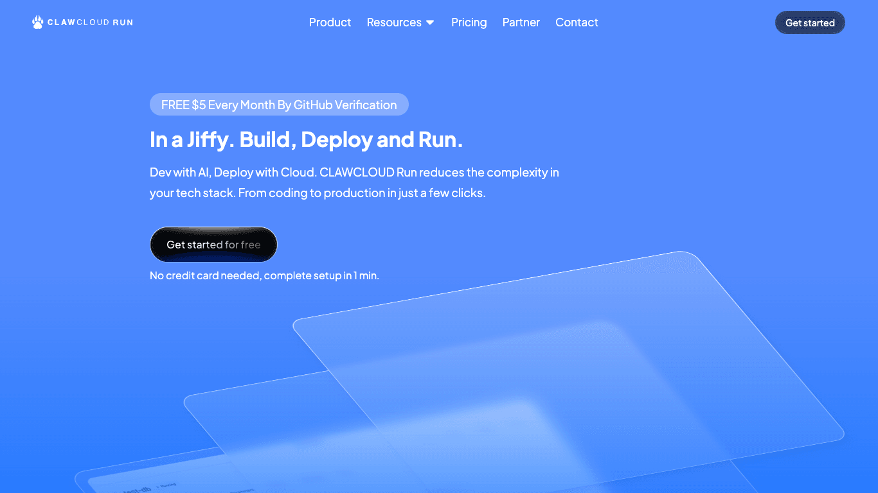Click the 'Dev with AI, Deploy with Cloud' paragraph
The image size is (878, 493).
(354, 182)
